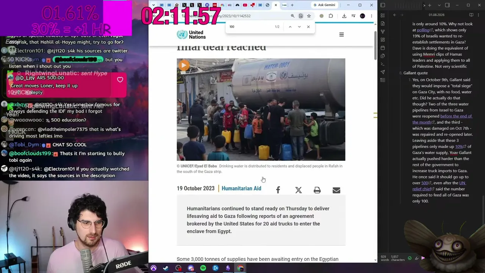Open a new tab in the notes app
Image resolution: width=485 pixels, height=273 pixels.
point(429,5)
